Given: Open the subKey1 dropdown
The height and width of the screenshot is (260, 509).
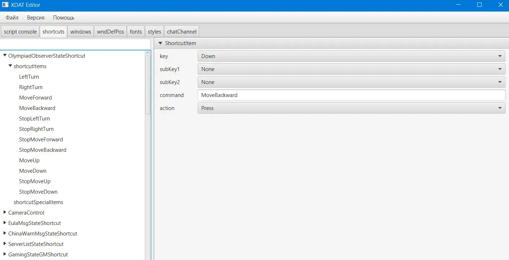Looking at the screenshot, I should tap(351, 69).
